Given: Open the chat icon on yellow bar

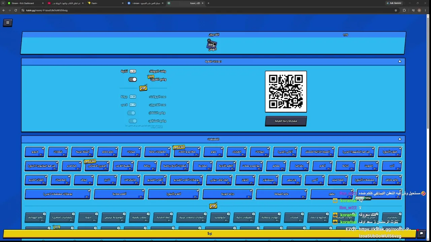Looking at the screenshot, I should click(421, 234).
